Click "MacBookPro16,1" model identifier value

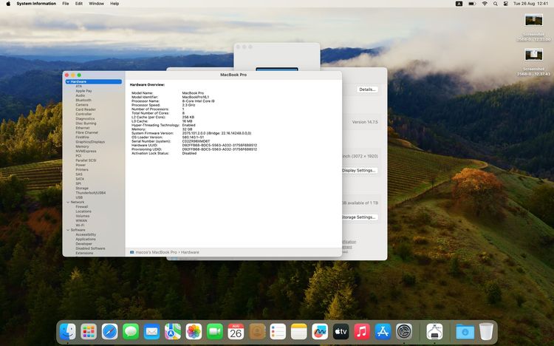(x=196, y=97)
